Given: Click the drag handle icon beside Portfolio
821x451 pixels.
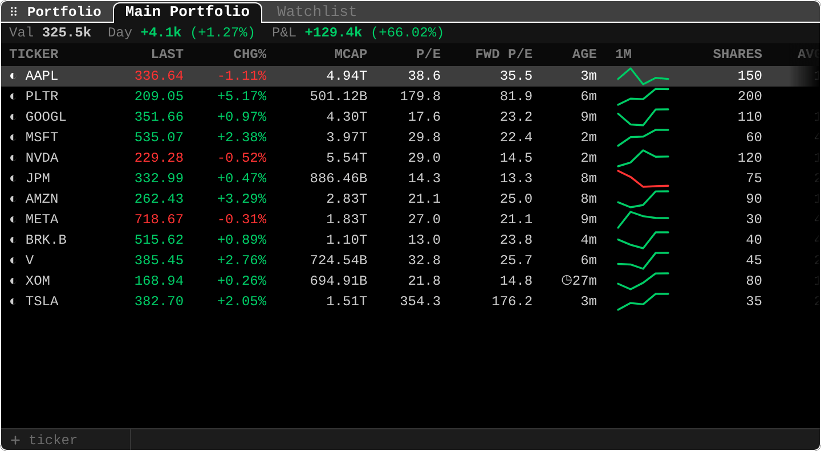Looking at the screenshot, I should 14,12.
